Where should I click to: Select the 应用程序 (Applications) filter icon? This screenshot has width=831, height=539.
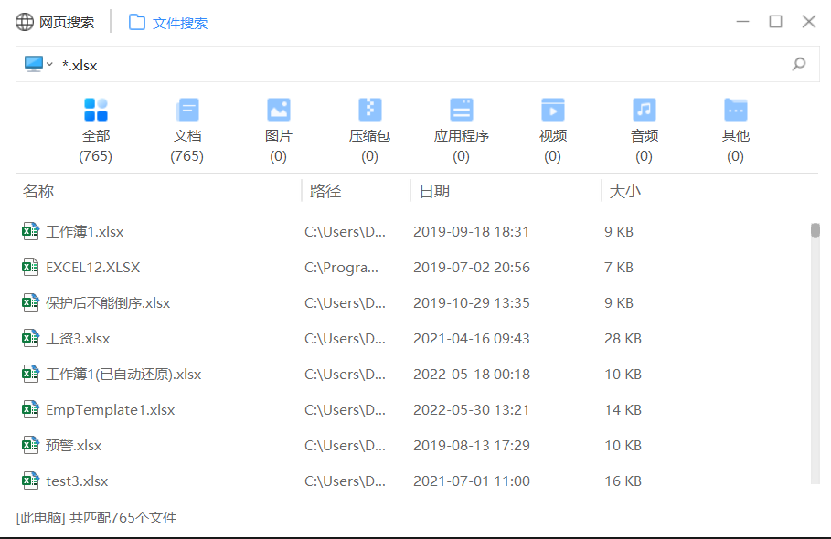[461, 108]
